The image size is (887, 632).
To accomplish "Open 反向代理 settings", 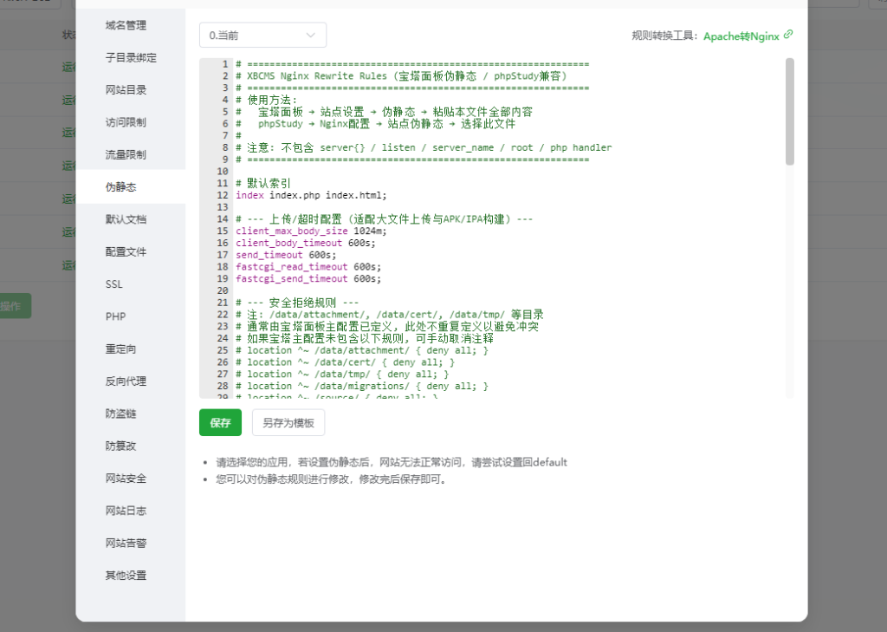I will (x=126, y=381).
